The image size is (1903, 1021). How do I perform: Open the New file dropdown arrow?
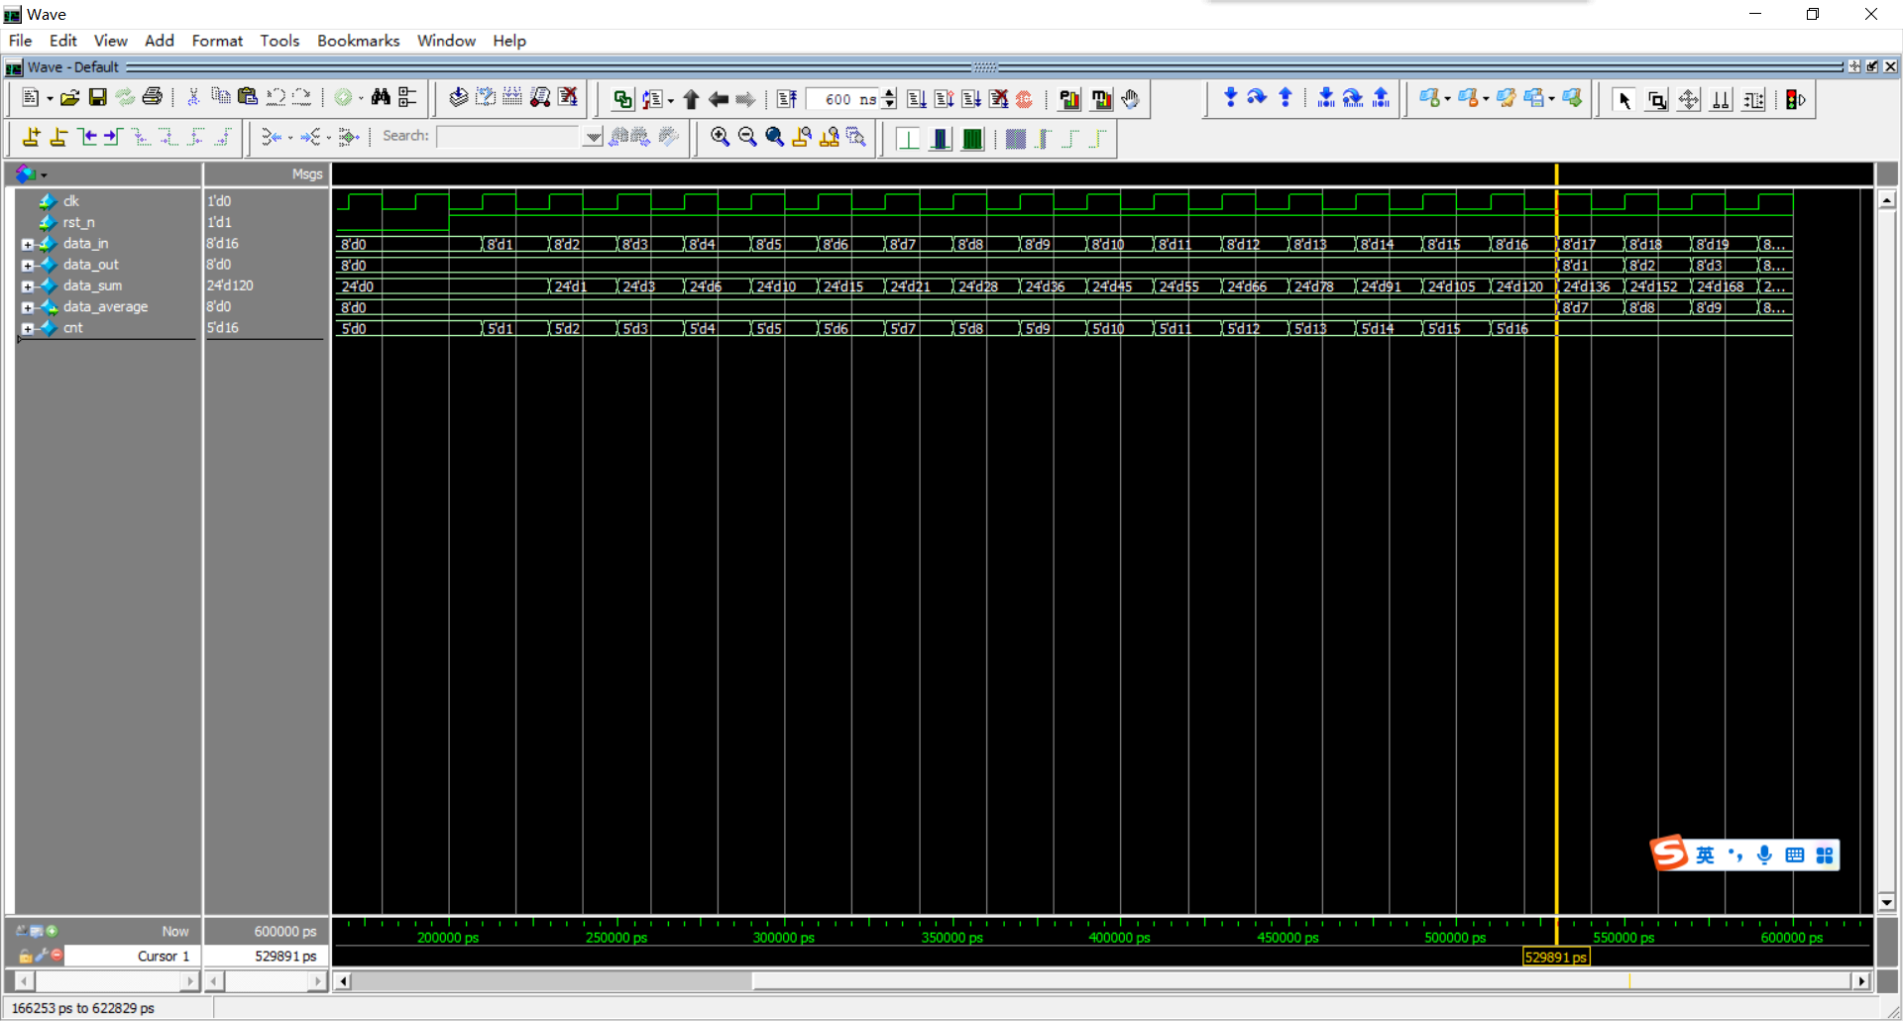coord(50,98)
